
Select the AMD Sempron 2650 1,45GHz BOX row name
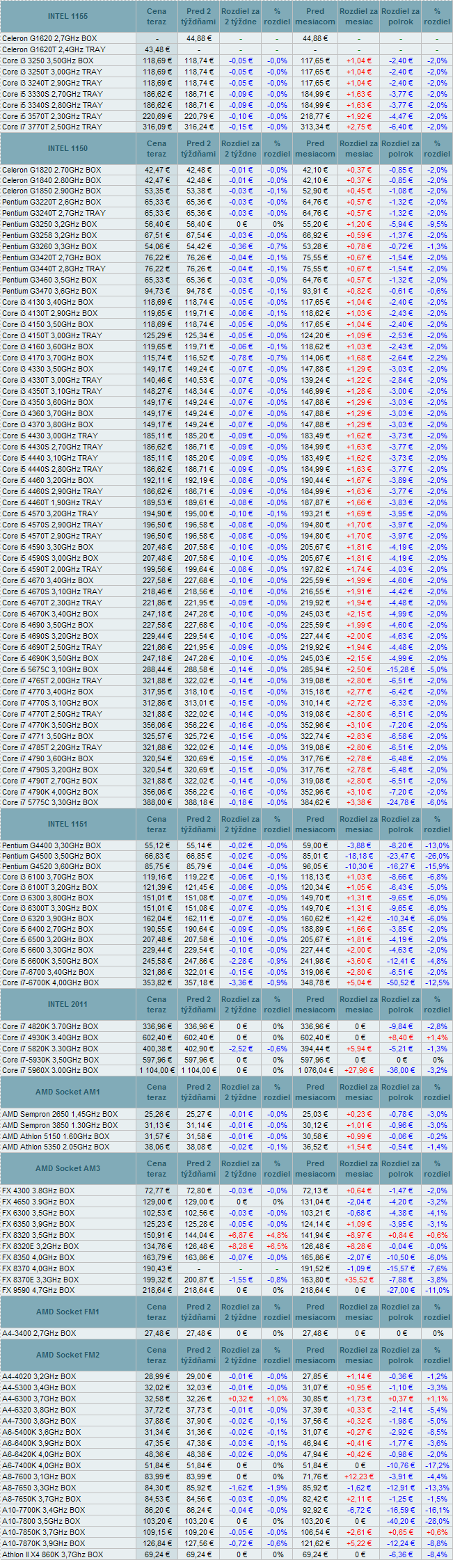(60, 1114)
